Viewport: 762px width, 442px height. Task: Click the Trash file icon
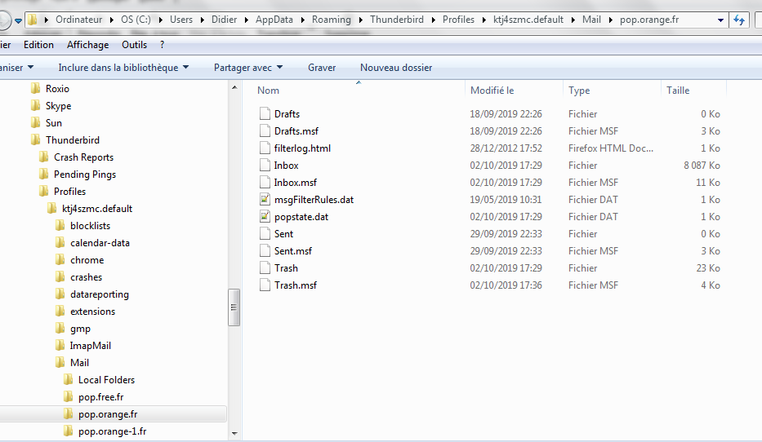pyautogui.click(x=265, y=268)
